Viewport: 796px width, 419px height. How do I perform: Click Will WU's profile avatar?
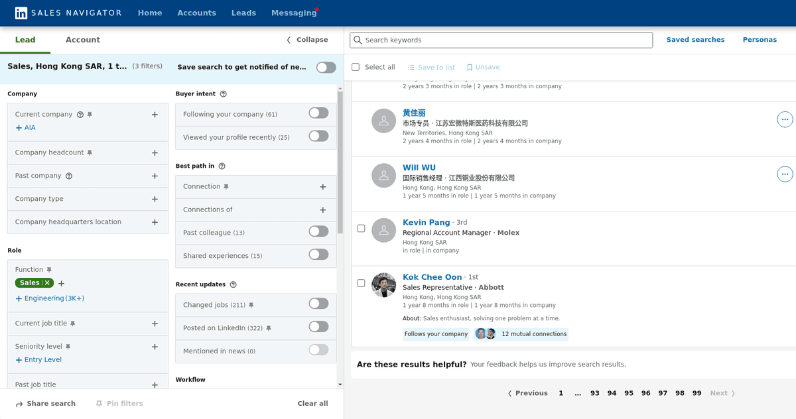pos(384,175)
